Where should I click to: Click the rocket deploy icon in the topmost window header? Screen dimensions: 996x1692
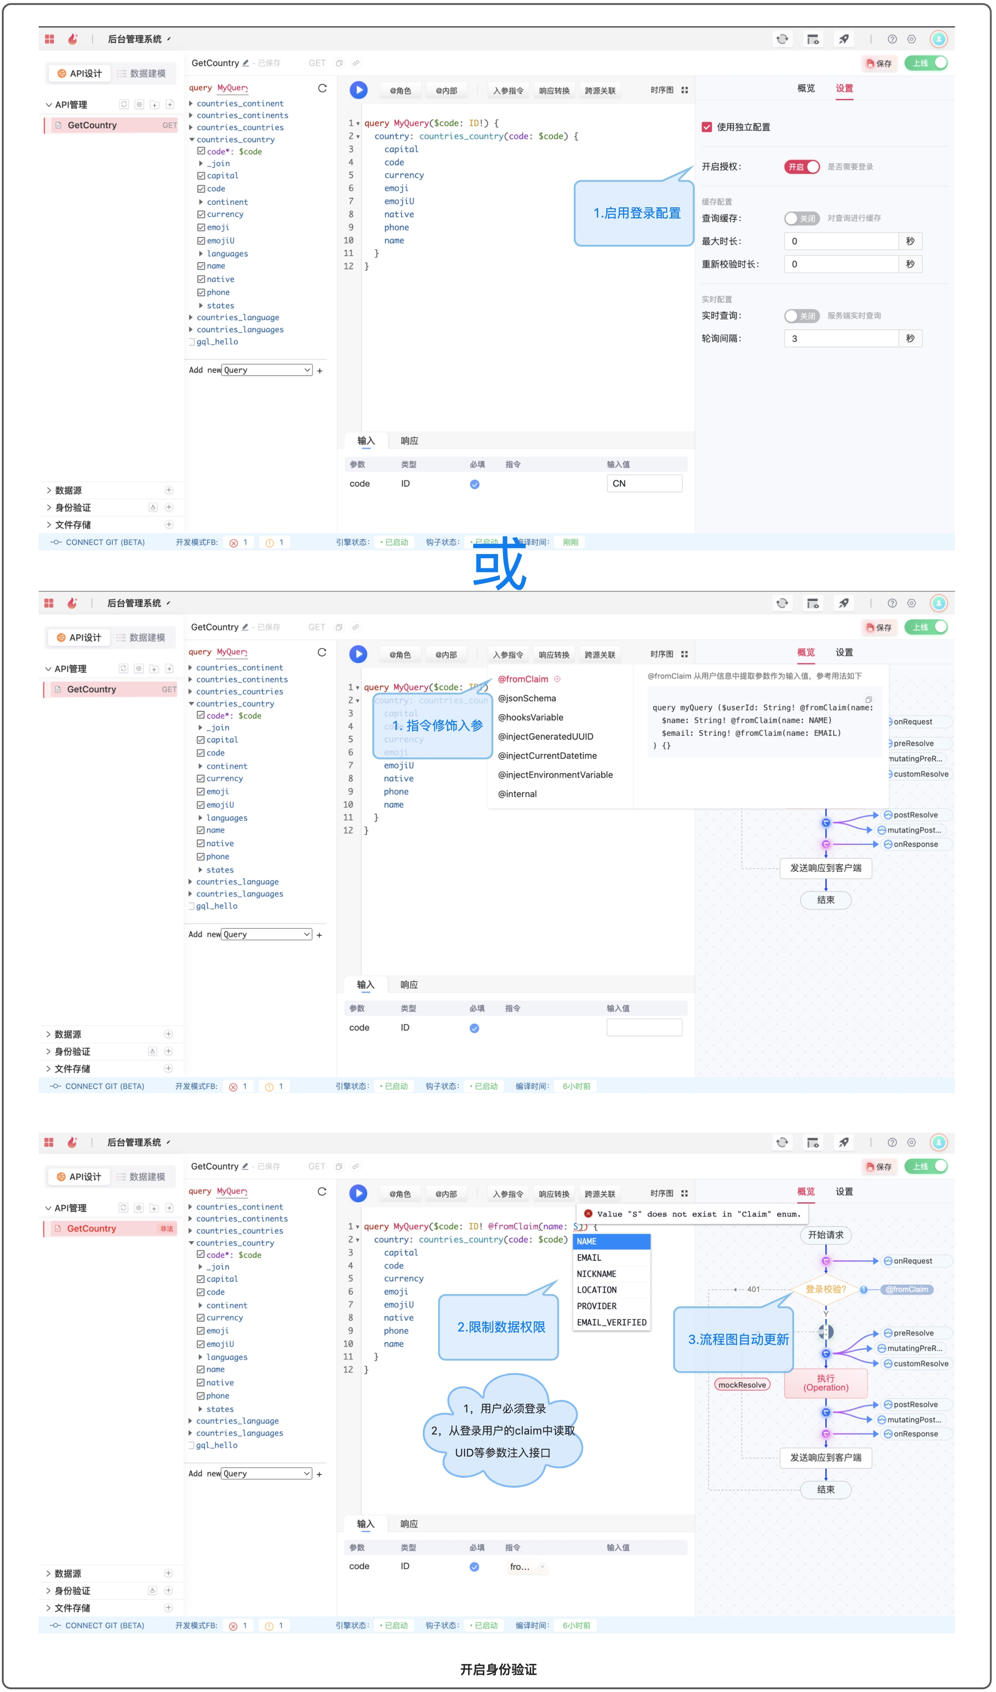point(843,39)
